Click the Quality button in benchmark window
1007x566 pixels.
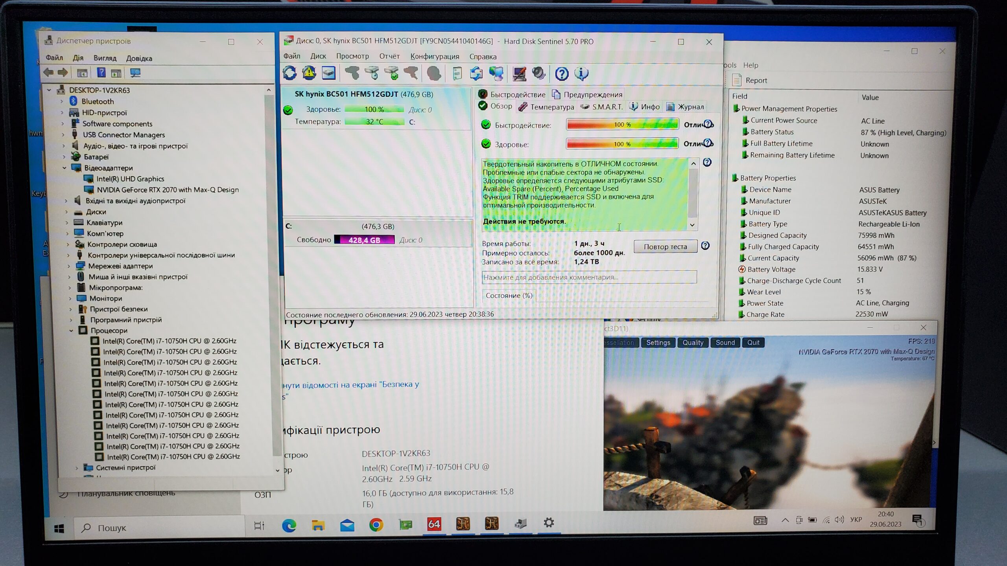693,342
